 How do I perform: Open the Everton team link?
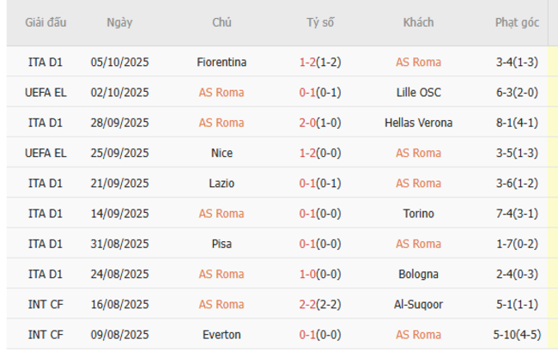click(221, 335)
